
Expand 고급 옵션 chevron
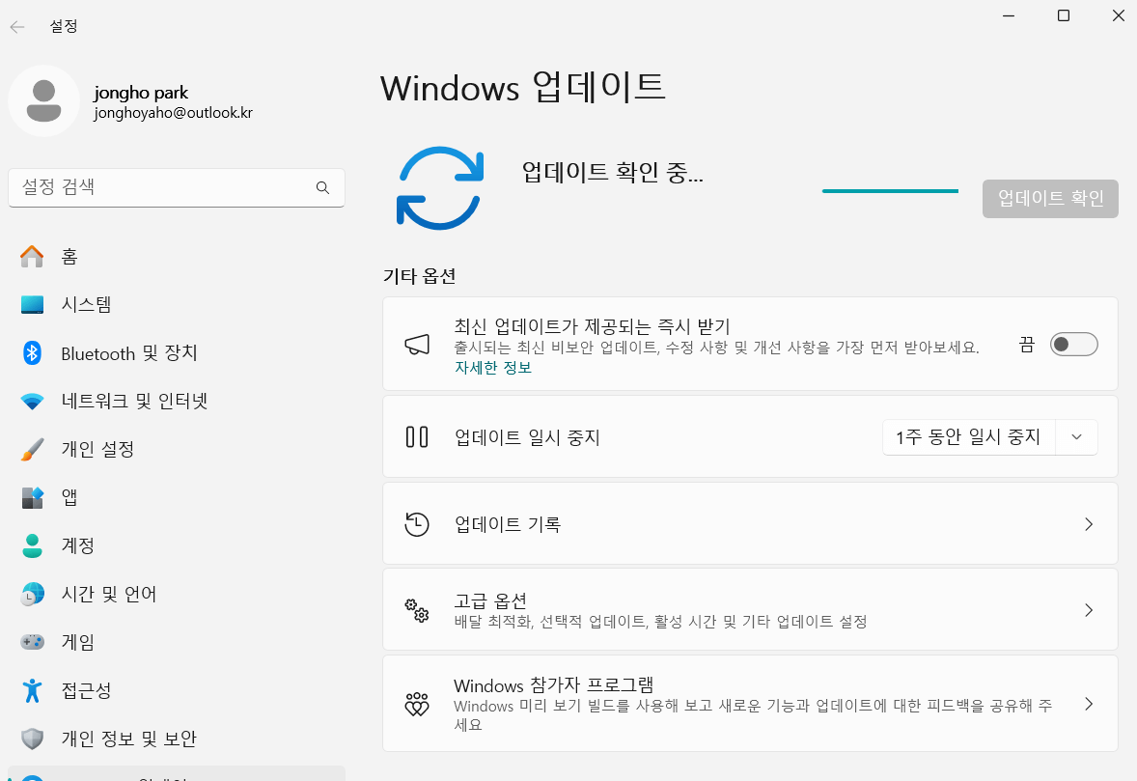pos(1089,610)
